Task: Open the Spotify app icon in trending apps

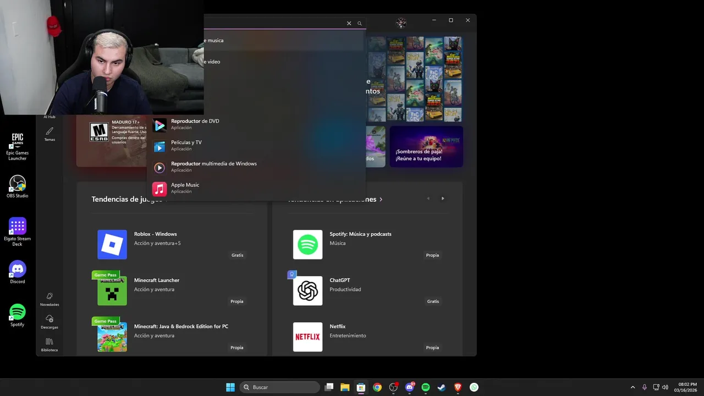Action: pos(308,244)
